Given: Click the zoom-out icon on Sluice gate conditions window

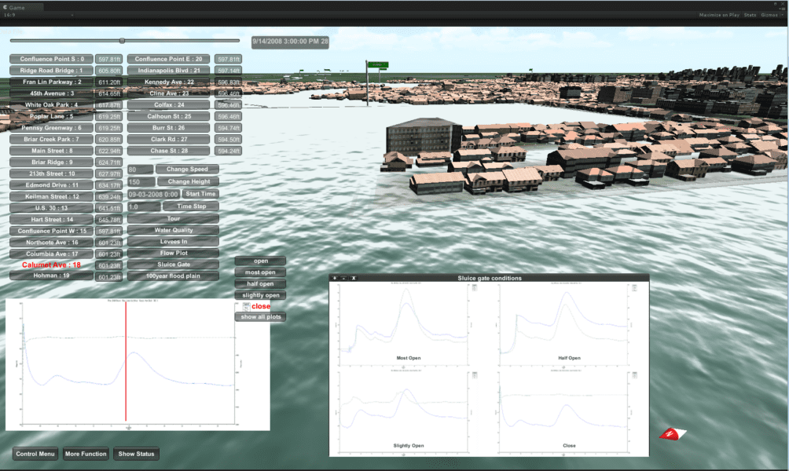Looking at the screenshot, I should [x=343, y=279].
